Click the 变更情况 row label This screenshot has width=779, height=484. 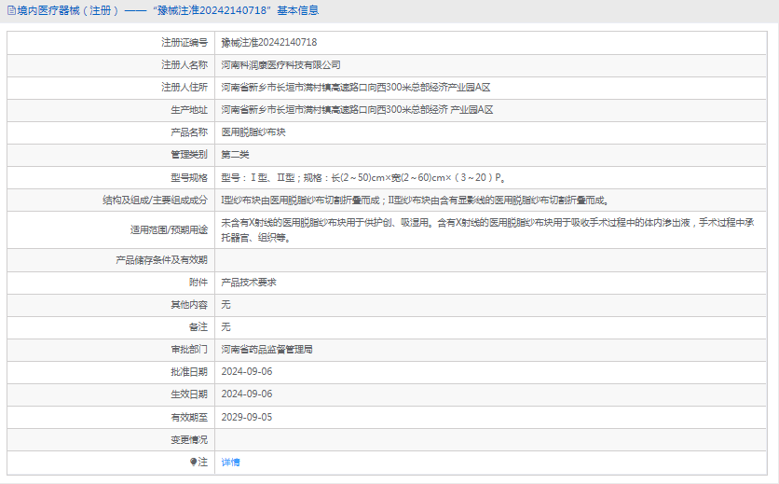point(189,440)
